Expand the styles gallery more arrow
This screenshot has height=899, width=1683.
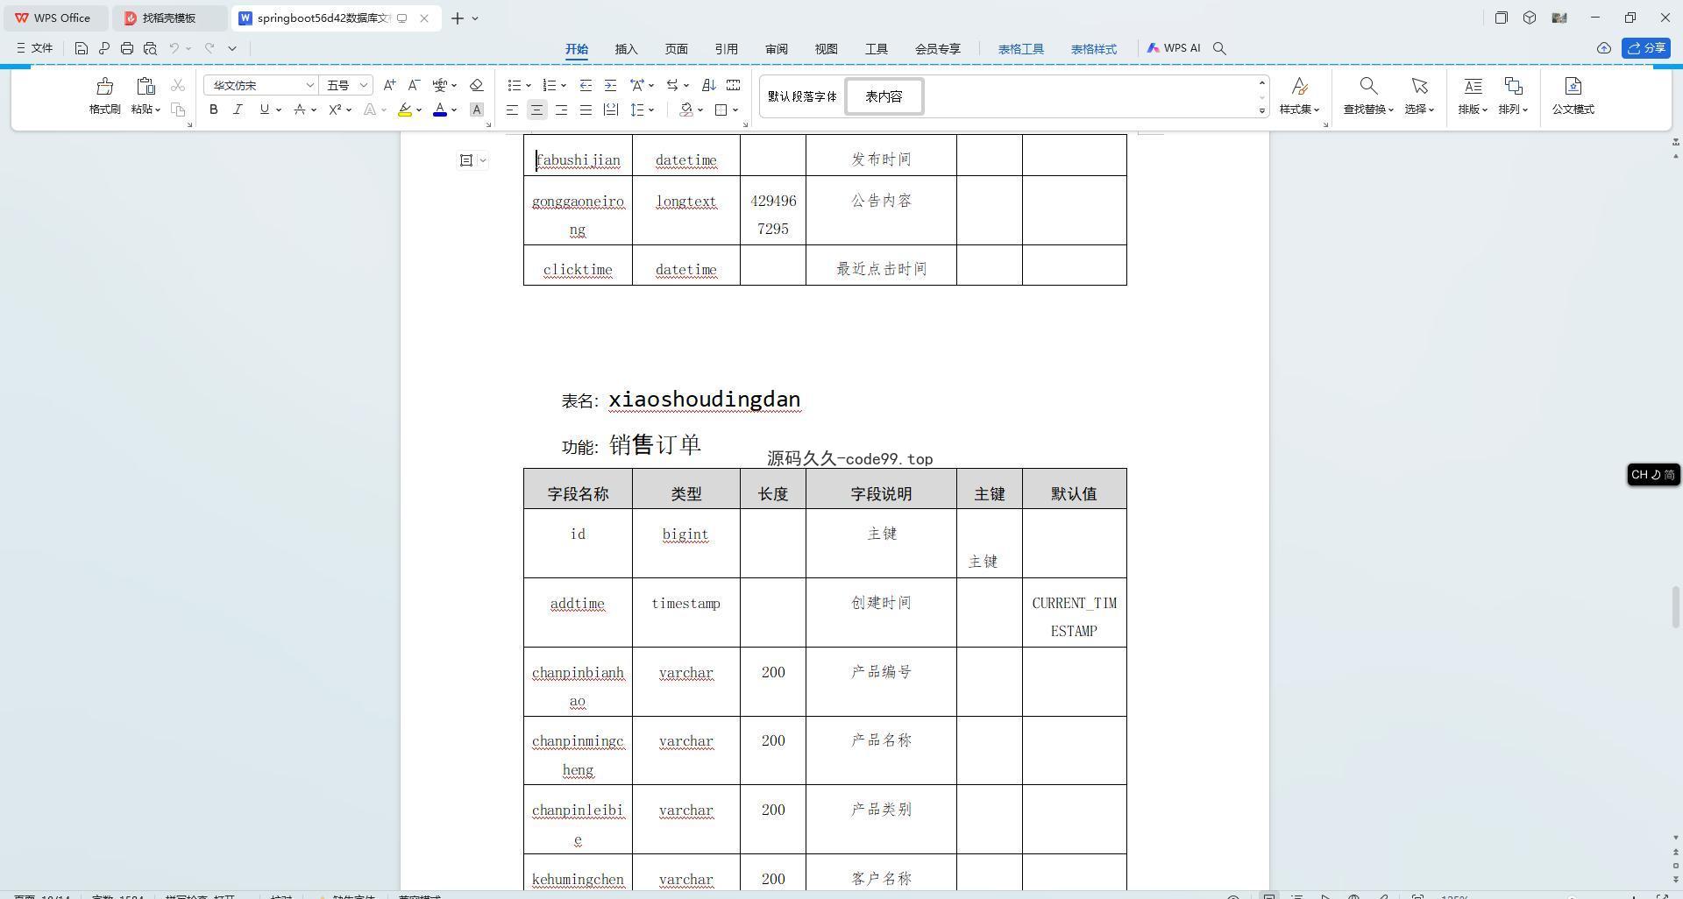point(1262,110)
